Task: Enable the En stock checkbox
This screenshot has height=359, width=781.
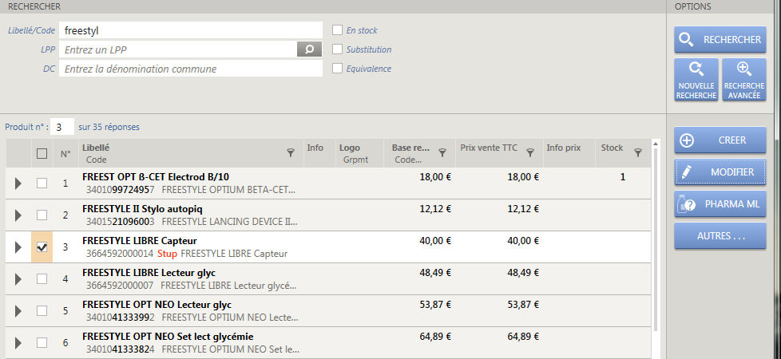Action: coord(337,30)
